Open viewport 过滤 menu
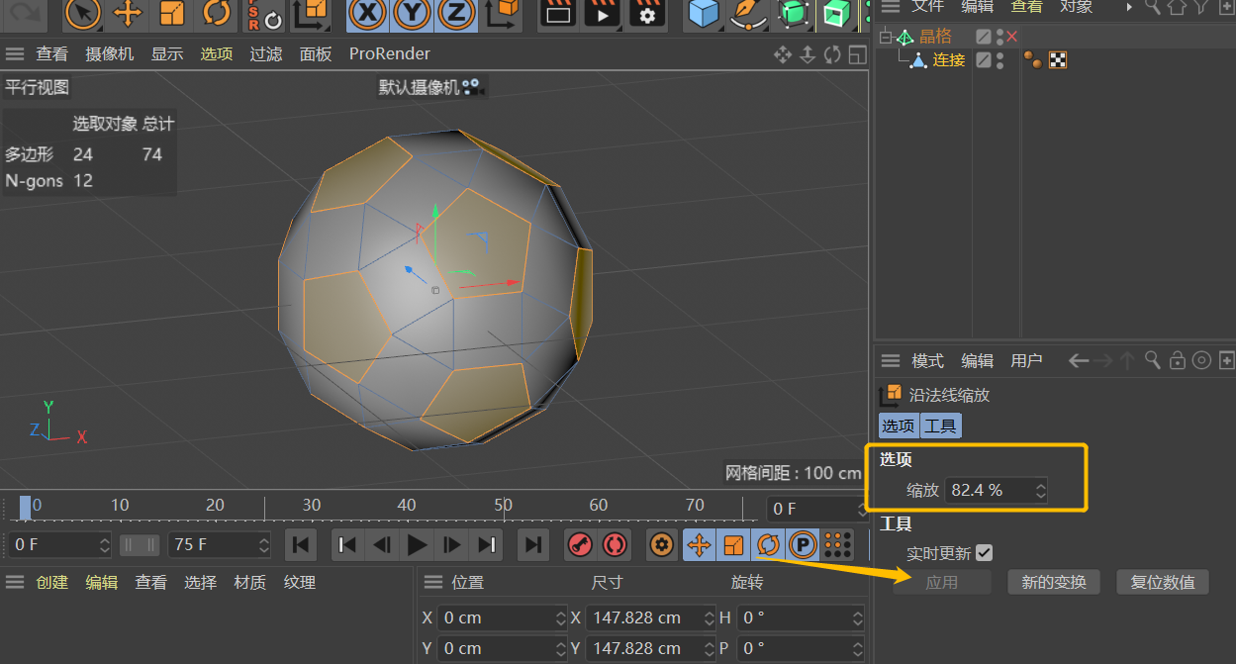1236x664 pixels. pyautogui.click(x=266, y=53)
